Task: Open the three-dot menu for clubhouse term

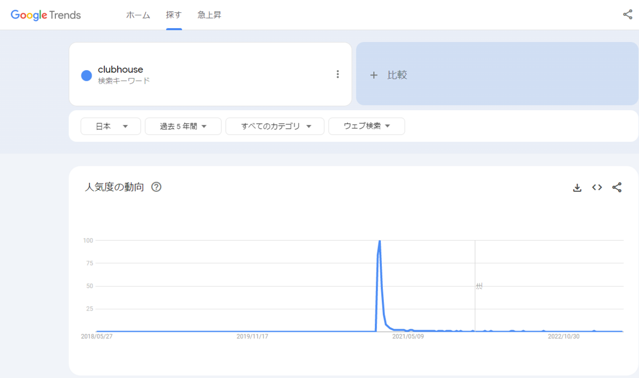Action: click(337, 74)
